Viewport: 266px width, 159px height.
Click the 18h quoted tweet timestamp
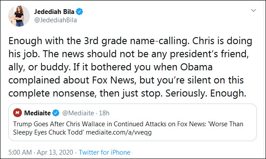104,113
